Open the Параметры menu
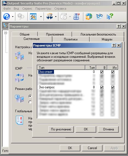 (x=43, y=9)
